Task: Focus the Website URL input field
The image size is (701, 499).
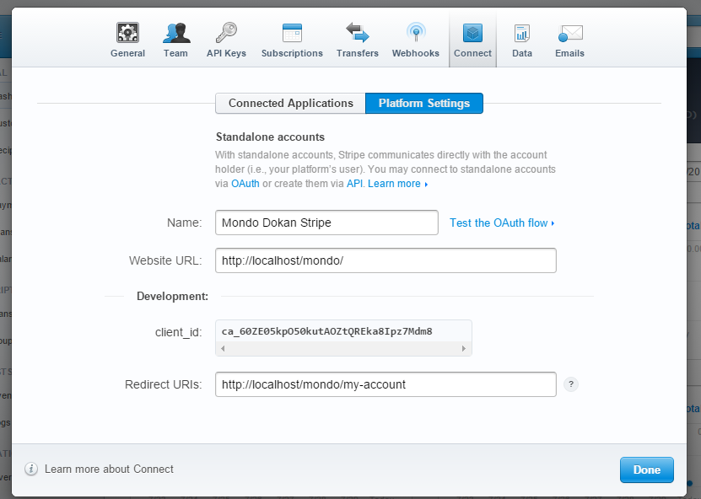Action: (x=386, y=260)
